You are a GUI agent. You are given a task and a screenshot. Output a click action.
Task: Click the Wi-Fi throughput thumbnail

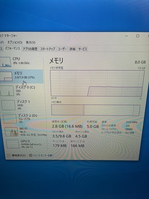11,132
